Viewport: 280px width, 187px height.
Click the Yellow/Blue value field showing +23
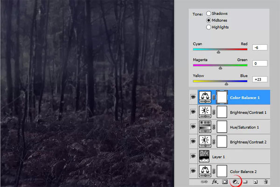[x=260, y=79]
